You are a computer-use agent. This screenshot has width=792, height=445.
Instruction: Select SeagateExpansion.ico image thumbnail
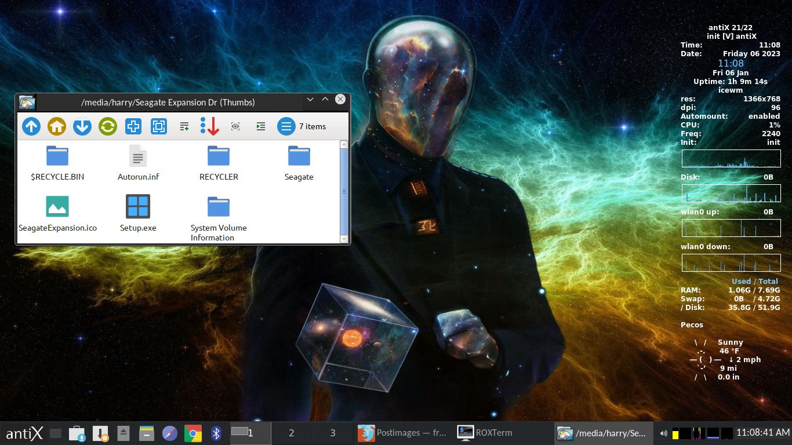(57, 206)
